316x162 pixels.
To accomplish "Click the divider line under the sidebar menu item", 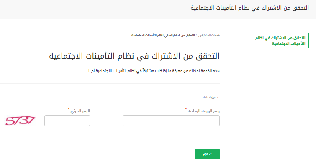I will [x=275, y=51].
